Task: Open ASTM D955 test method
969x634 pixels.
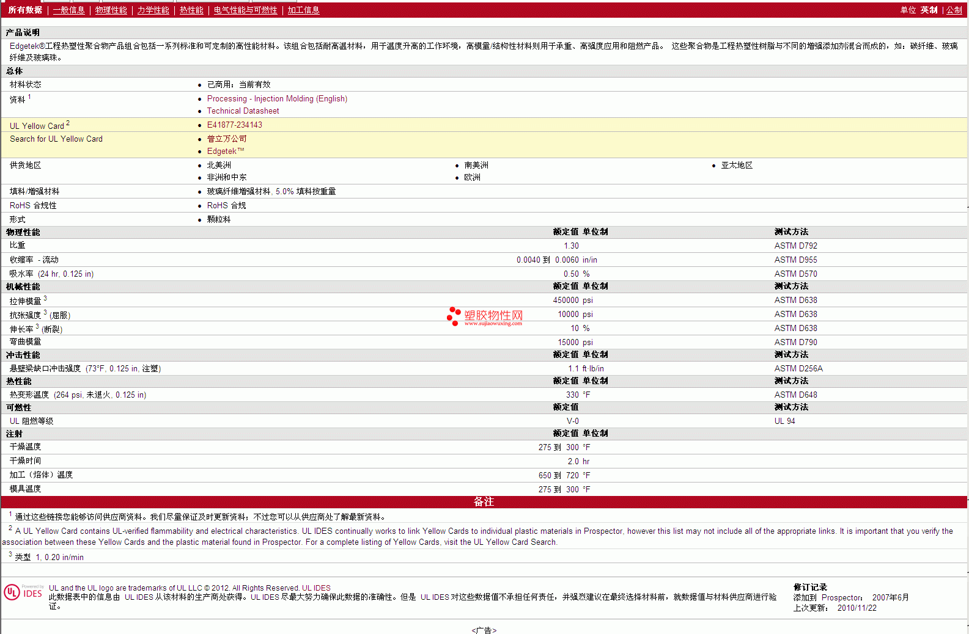Action: coord(795,260)
